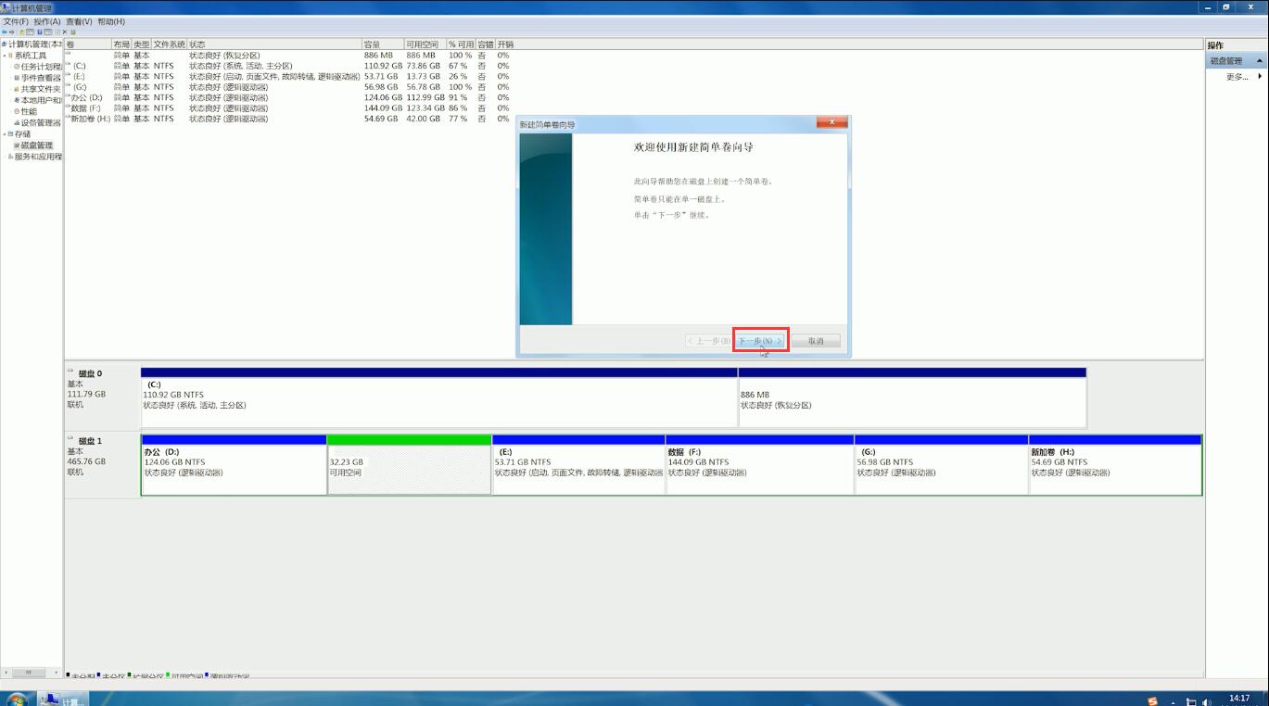The height and width of the screenshot is (706, 1269).
Task: Click the Sogou input tray icon
Action: (x=1152, y=700)
